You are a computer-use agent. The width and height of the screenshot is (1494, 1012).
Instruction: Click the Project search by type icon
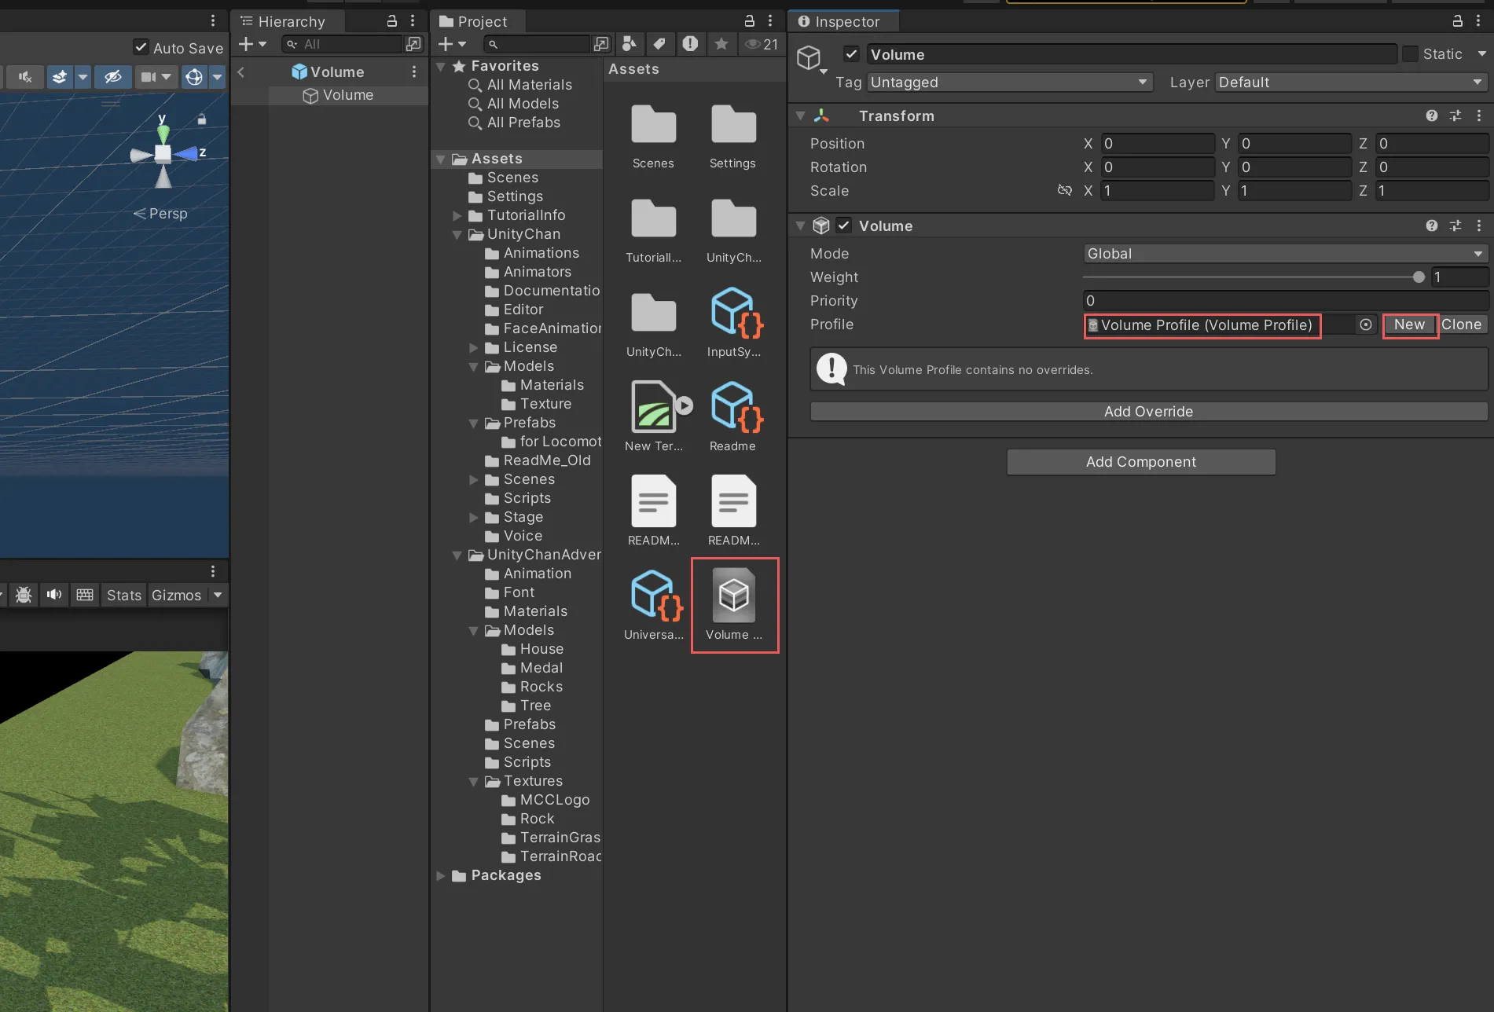tap(629, 44)
